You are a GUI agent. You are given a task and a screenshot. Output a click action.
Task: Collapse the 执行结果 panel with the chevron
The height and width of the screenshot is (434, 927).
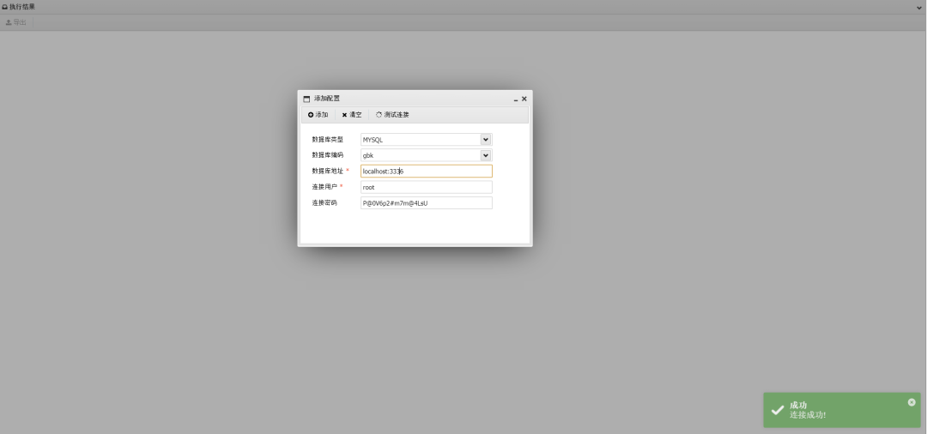tap(919, 8)
